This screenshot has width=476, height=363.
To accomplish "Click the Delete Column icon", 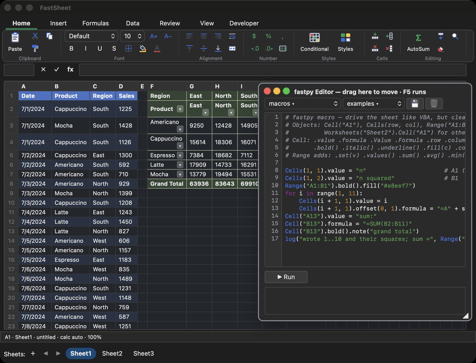I will 389,48.
